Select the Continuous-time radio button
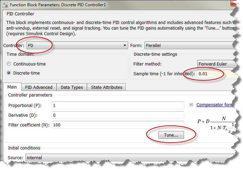 click(x=9, y=64)
